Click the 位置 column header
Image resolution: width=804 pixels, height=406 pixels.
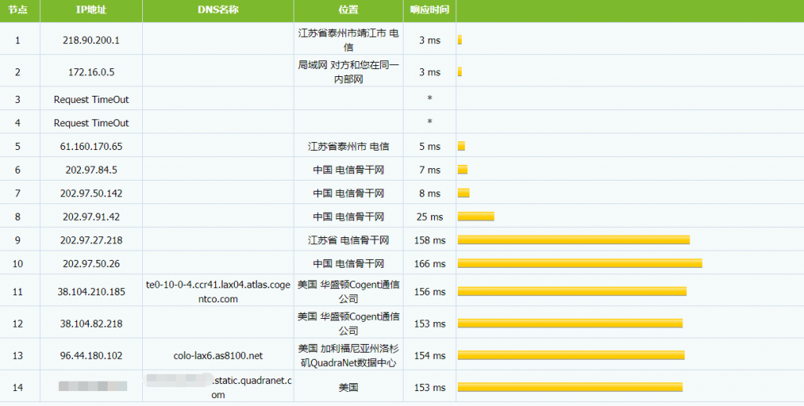348,9
